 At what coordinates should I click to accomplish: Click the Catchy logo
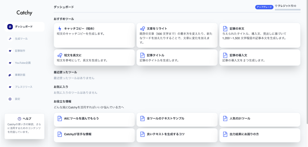tap(24, 13)
